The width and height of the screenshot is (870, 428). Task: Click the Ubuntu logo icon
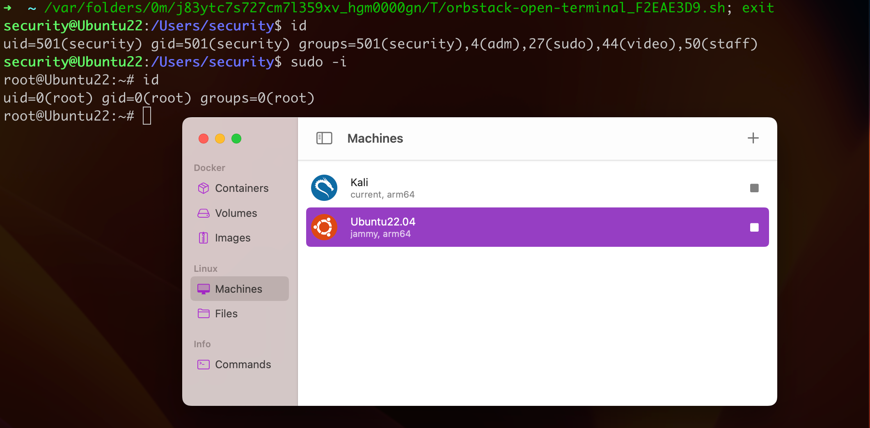coord(324,227)
